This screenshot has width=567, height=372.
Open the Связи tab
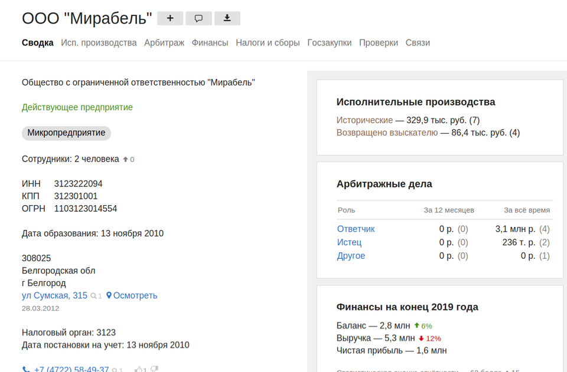(x=418, y=43)
